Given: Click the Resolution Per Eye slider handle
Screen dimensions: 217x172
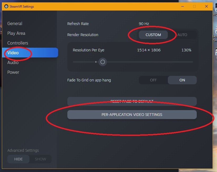Looking at the screenshot, I should click(x=103, y=62).
